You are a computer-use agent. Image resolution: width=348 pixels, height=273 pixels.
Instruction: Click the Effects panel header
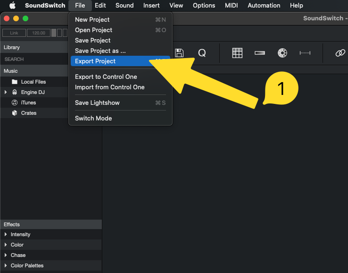point(51,224)
